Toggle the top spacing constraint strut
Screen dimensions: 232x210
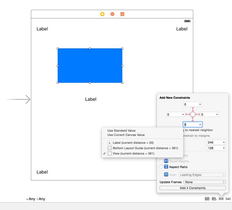(x=193, y=109)
